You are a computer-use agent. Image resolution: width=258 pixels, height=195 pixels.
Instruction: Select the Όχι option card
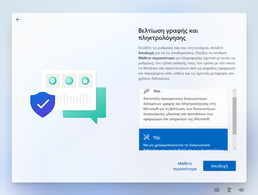pos(183,140)
